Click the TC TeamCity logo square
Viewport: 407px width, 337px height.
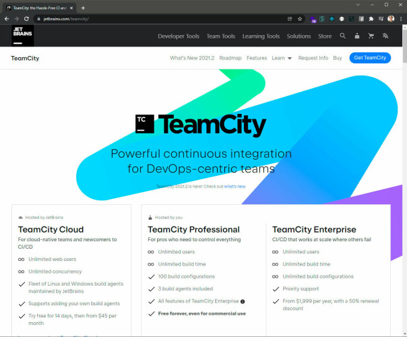click(x=145, y=124)
